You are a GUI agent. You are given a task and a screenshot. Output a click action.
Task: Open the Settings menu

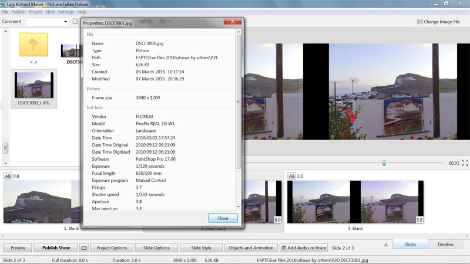coord(66,12)
